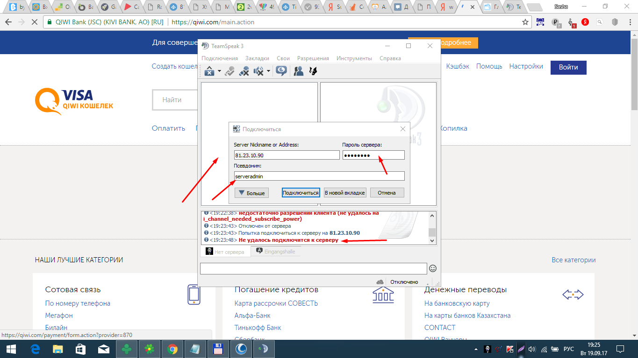The width and height of the screenshot is (638, 358).
Task: Stop loading the page in Chrome
Action: (x=36, y=22)
